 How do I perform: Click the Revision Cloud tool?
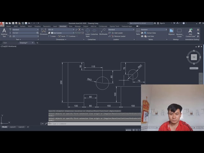pos(179,33)
